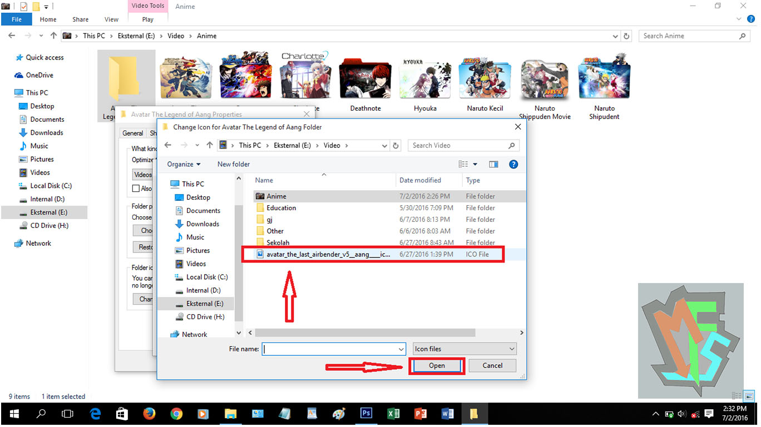Switch to the View ribbon tab
This screenshot has height=427, width=761.
111,19
